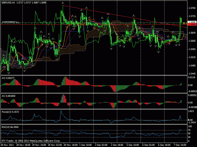Viewport: 197px width, 147px height.
Task: Select the red horizontal line at 1.5685
Action: pyautogui.click(x=94, y=24)
